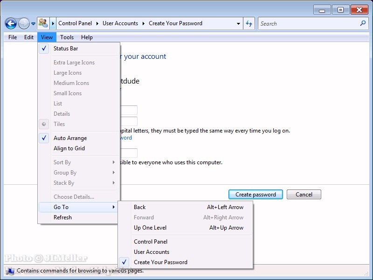This screenshot has width=373, height=280.
Task: Open the Tools menu
Action: pyautogui.click(x=67, y=37)
